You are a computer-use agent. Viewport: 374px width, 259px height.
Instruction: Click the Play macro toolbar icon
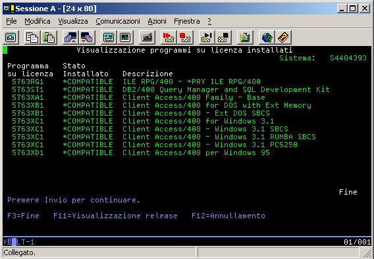point(207,37)
